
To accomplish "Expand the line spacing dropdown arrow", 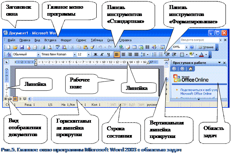I will [x=147, y=55].
